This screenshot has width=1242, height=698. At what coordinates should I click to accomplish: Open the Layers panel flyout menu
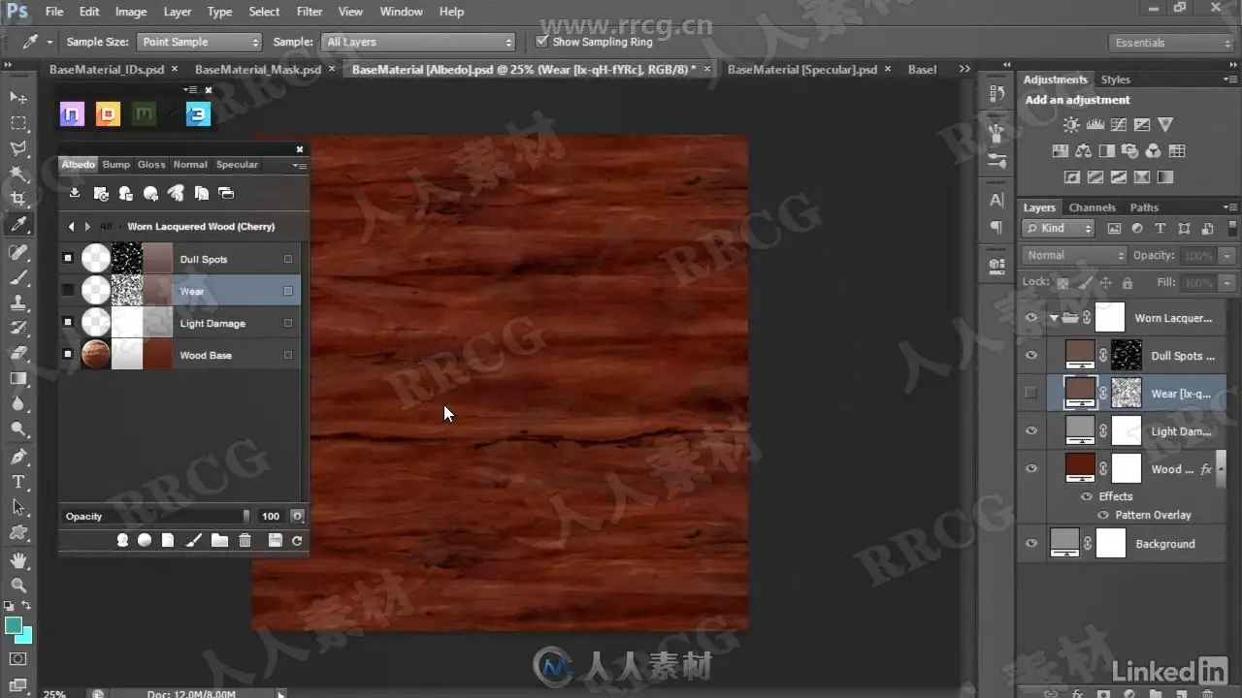(x=1230, y=207)
